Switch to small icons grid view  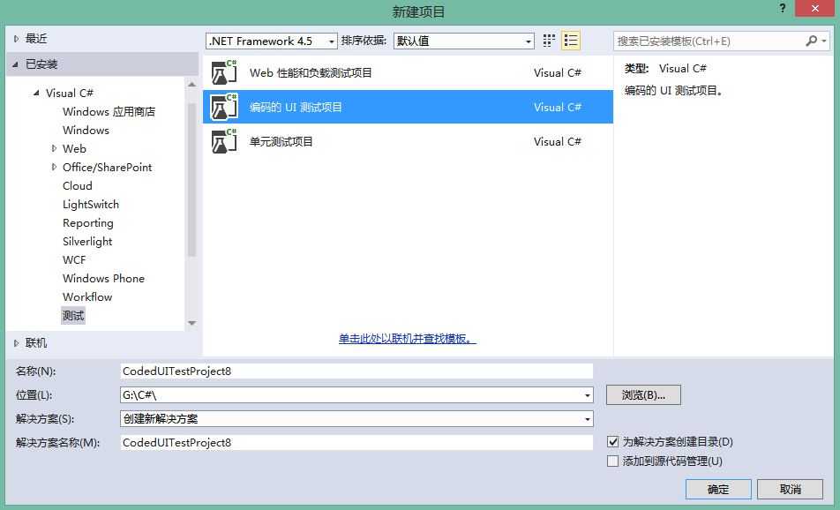tap(549, 41)
